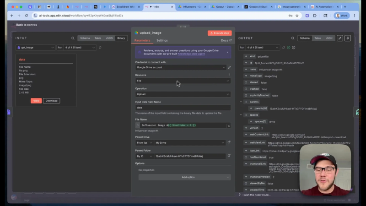The image size is (366, 206).
Task: Click the pin data icon in OUTPUT
Action: tap(348, 38)
